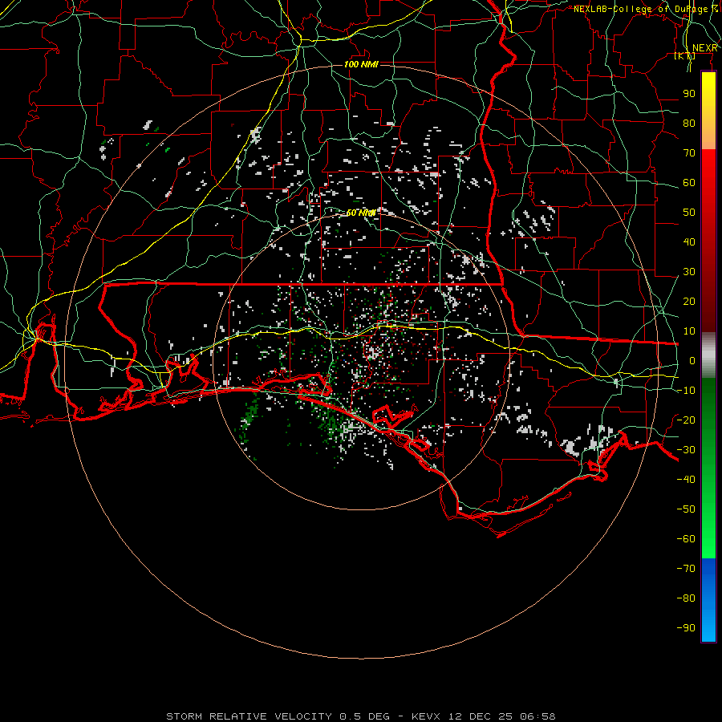Click the positive "60" scale label
The width and height of the screenshot is (722, 722).
click(x=689, y=183)
